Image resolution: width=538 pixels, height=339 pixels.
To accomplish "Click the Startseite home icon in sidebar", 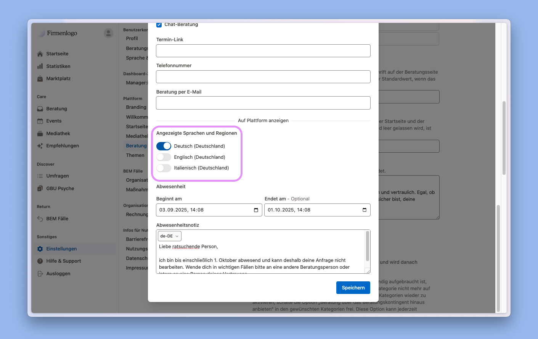I will point(40,54).
